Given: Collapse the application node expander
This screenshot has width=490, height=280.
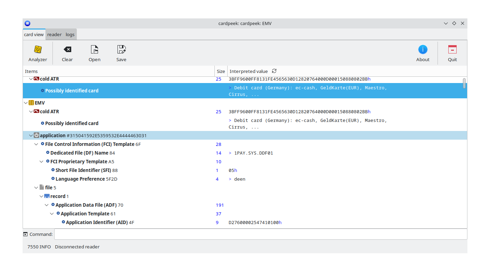Looking at the screenshot, I should tap(31, 135).
